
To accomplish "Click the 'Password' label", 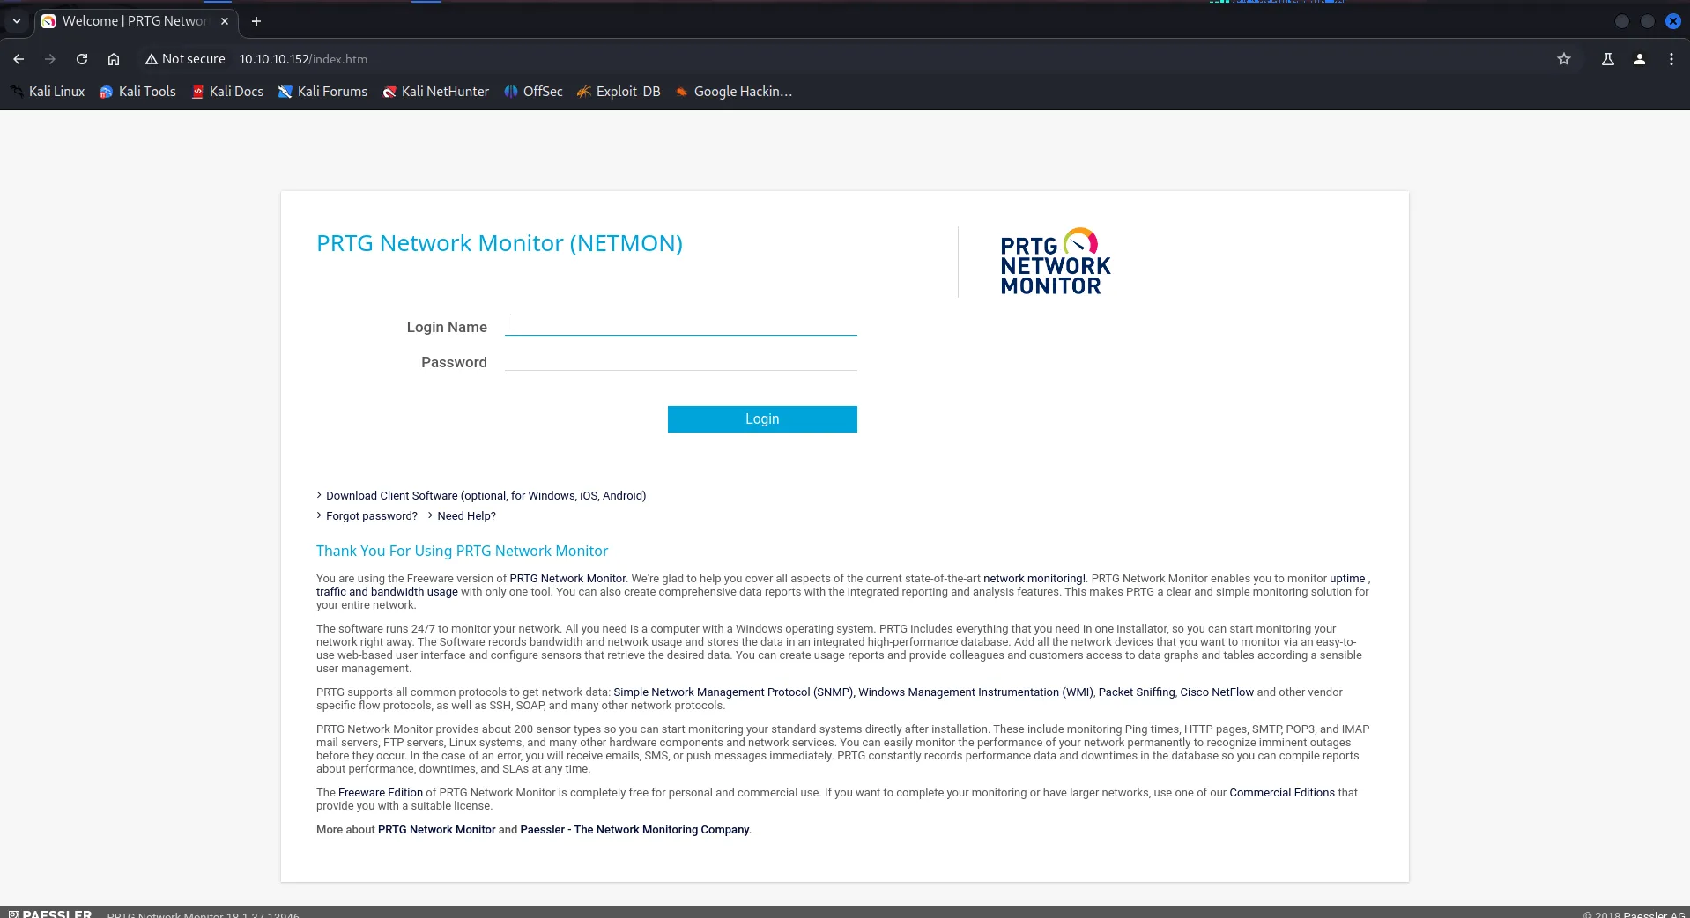I will pos(454,362).
